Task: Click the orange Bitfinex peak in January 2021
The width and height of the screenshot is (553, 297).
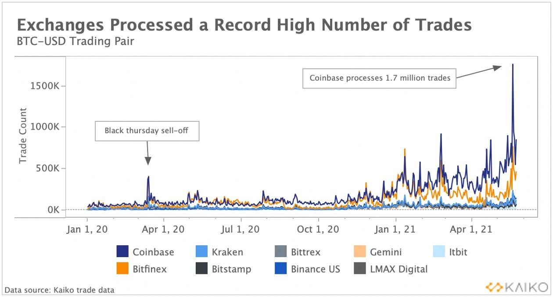Action: (404, 150)
